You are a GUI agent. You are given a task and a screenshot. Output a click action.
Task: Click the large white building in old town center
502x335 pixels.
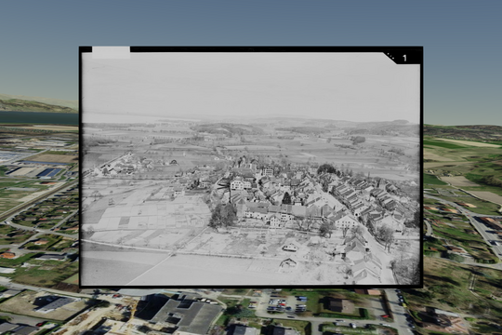coord(241,184)
